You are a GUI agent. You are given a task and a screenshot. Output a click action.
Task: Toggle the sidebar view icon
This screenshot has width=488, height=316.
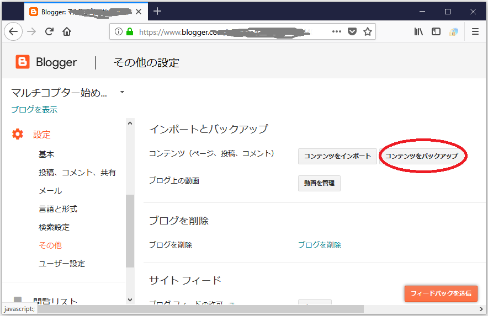click(x=436, y=32)
